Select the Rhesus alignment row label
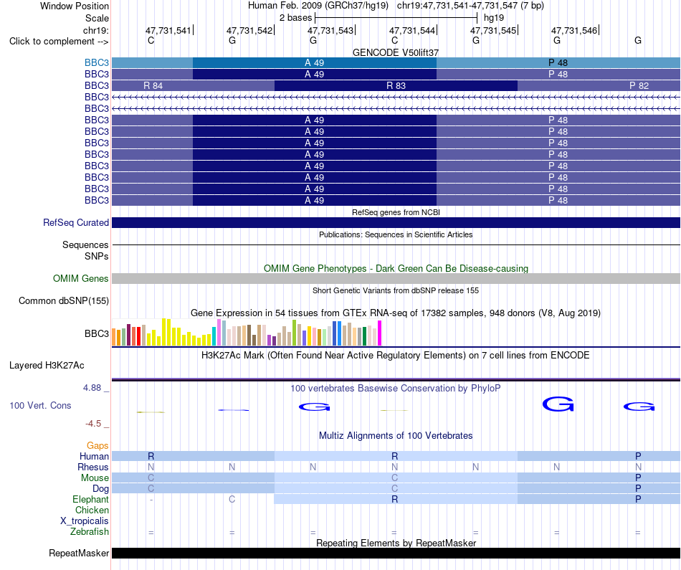Image resolution: width=681 pixels, height=570 pixels. click(93, 467)
